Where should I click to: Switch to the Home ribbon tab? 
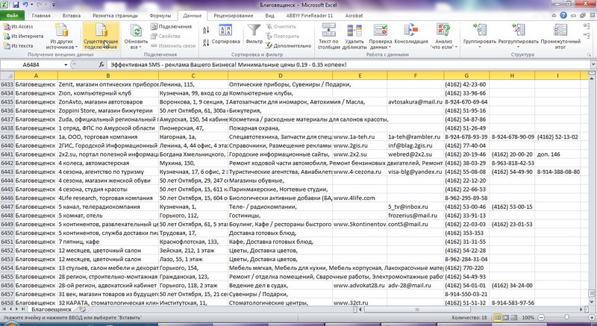click(41, 16)
